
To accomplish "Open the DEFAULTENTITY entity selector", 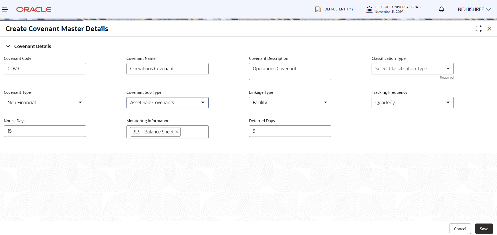I will click(335, 9).
